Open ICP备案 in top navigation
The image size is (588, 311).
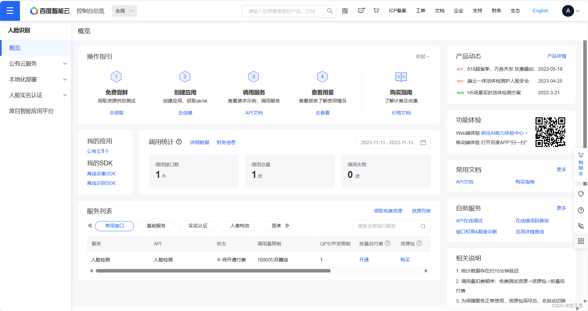pyautogui.click(x=398, y=11)
